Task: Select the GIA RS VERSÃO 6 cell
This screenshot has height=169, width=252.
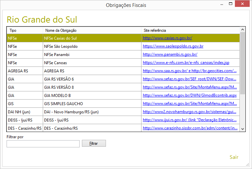Action: [x=92, y=79]
